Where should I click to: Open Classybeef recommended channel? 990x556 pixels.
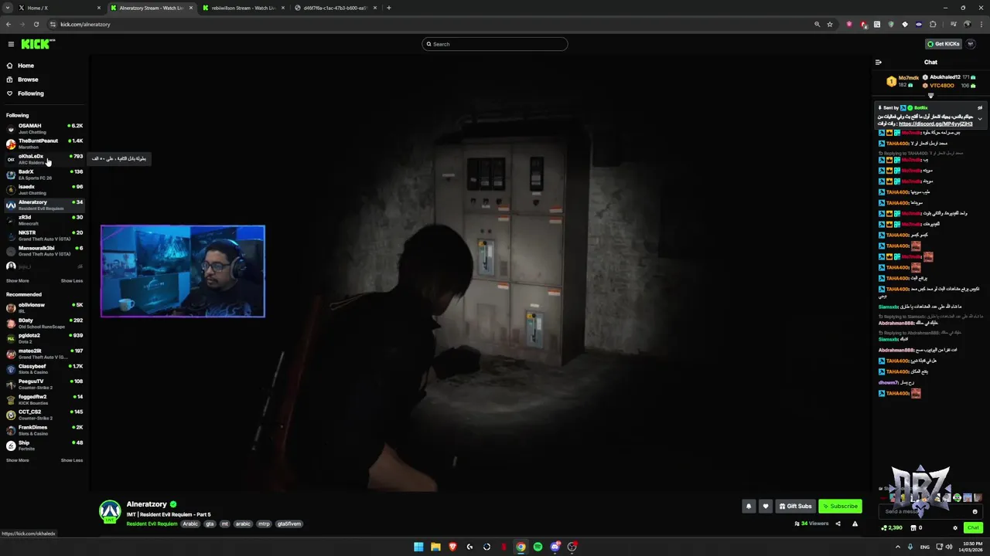(x=44, y=369)
